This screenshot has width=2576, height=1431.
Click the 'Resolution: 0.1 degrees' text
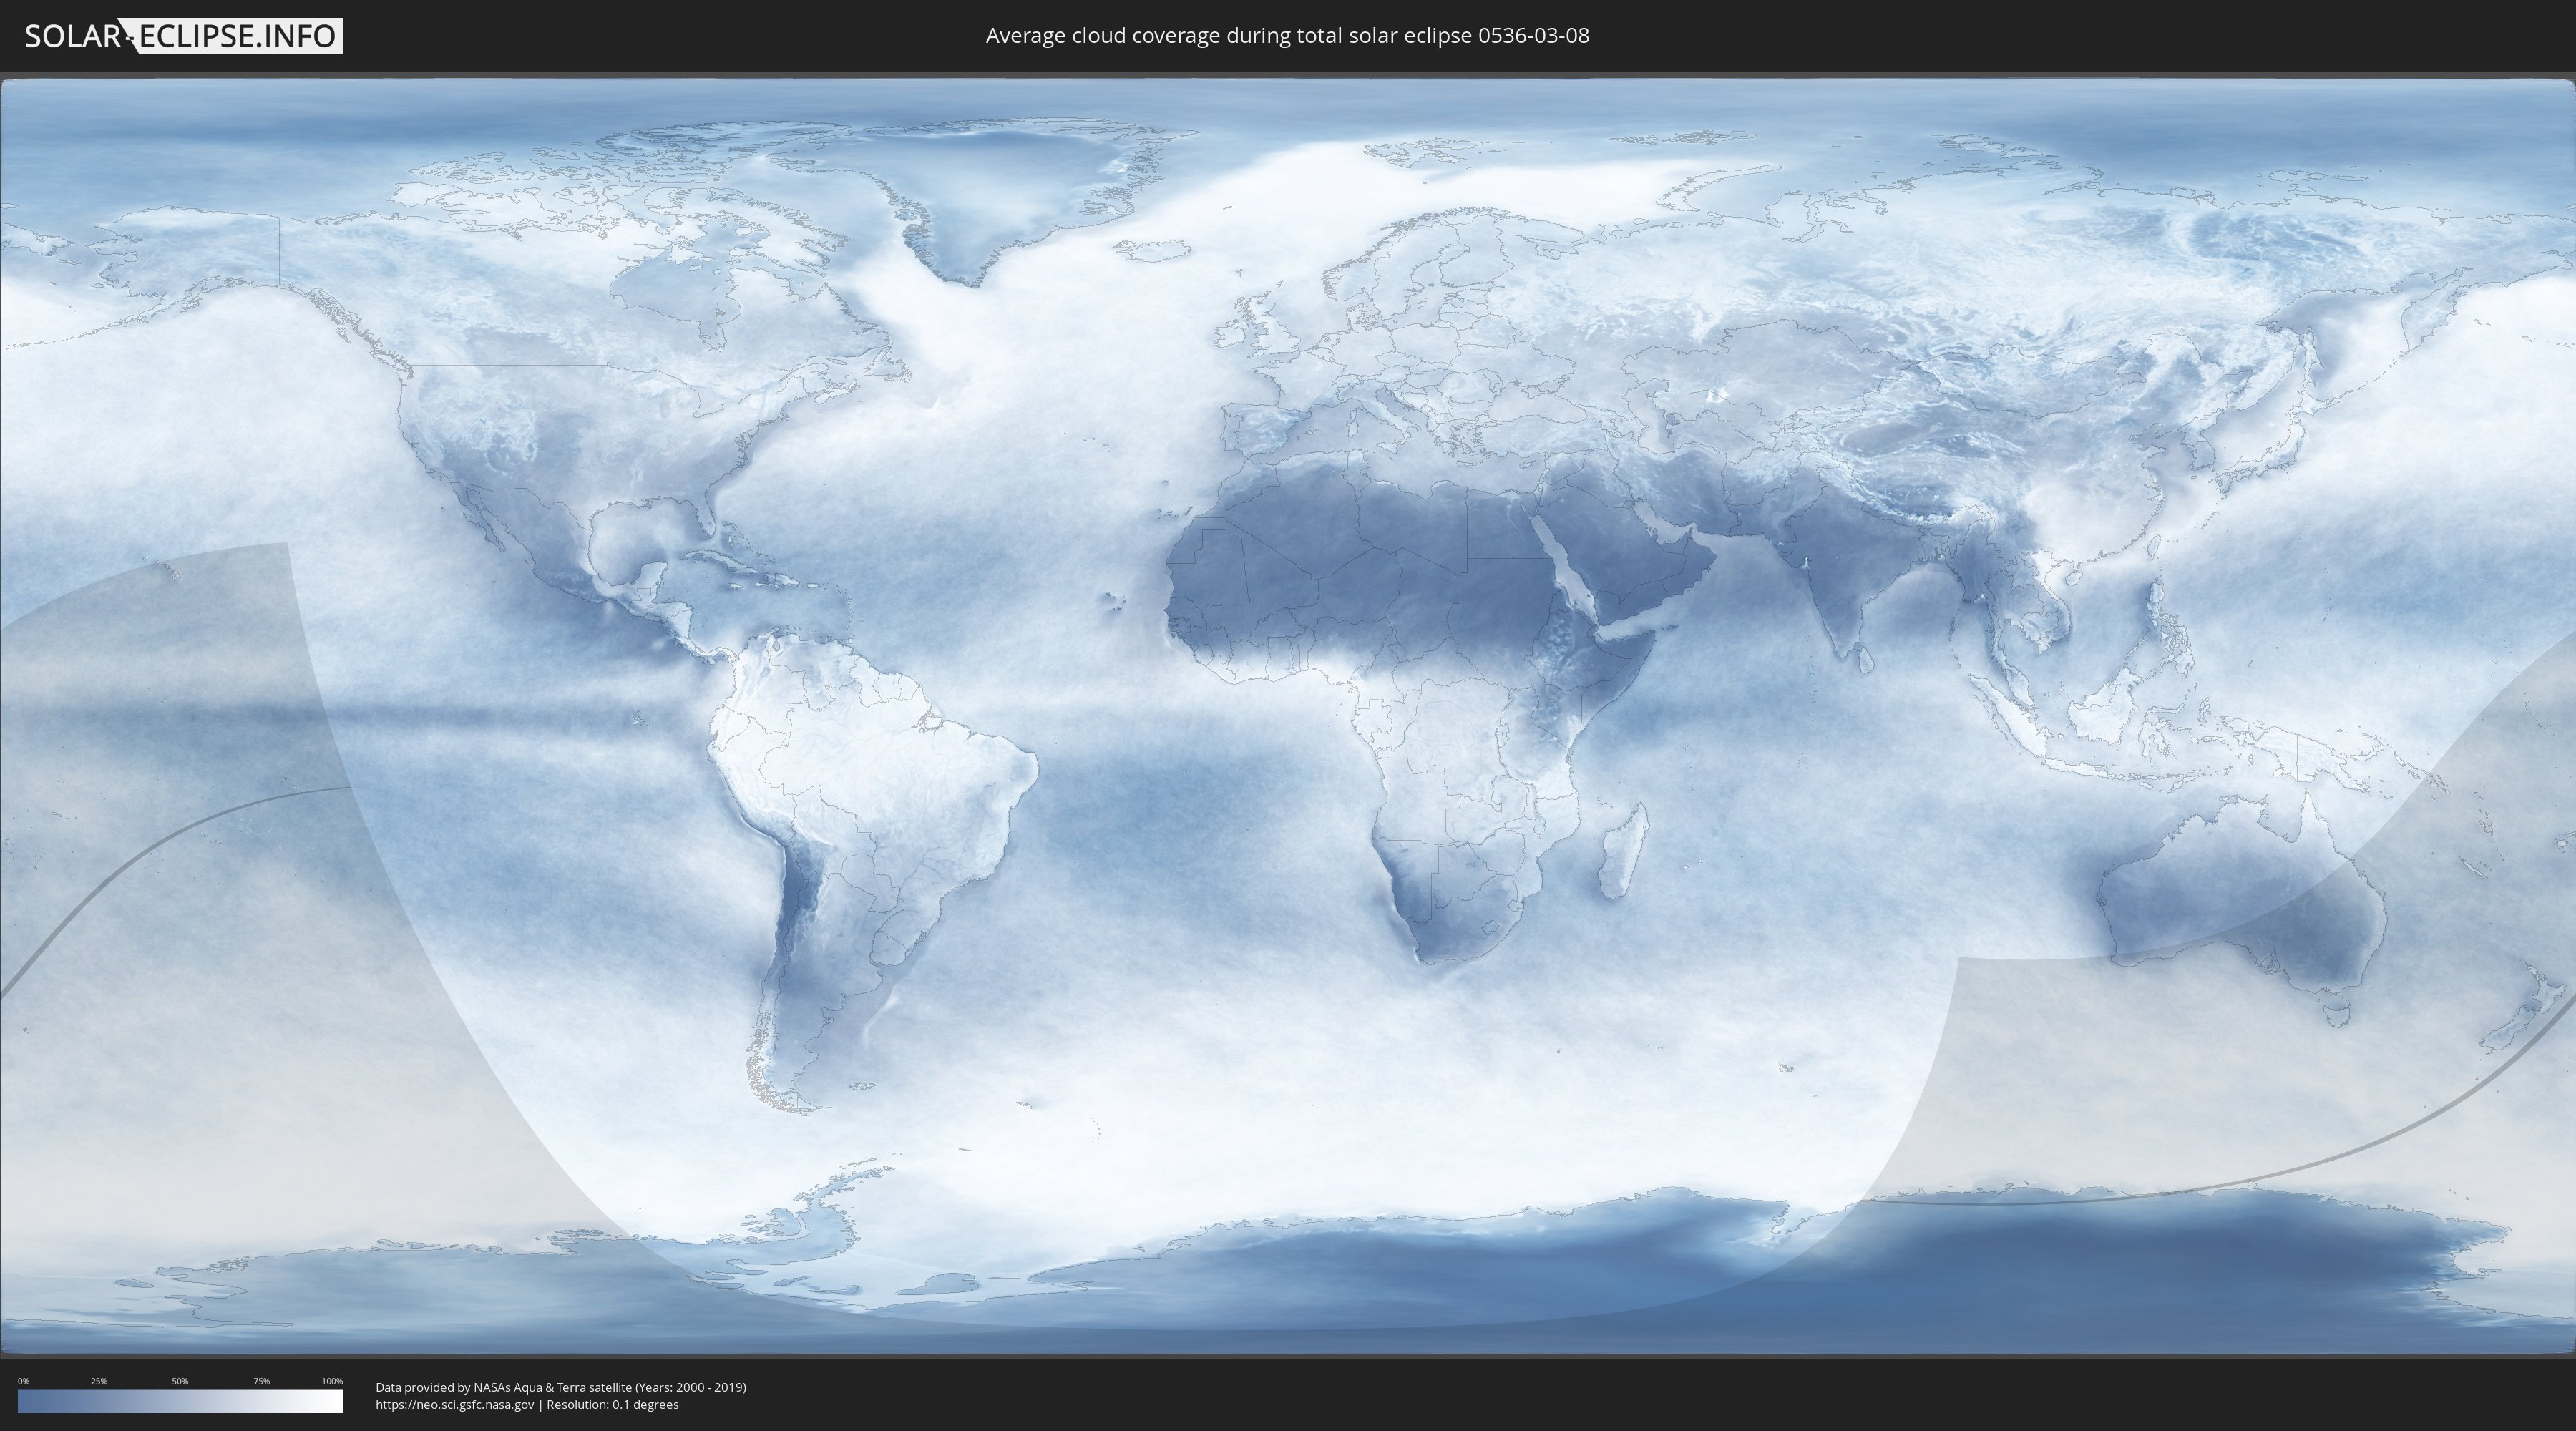coord(612,1405)
